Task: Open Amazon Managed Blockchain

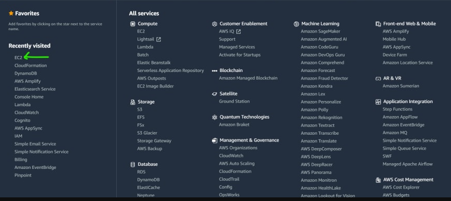Action: 248,78
